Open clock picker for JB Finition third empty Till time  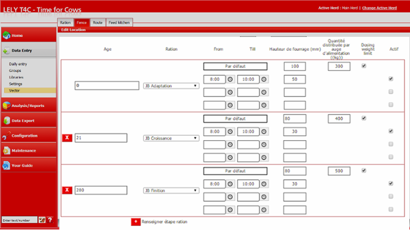264,210
